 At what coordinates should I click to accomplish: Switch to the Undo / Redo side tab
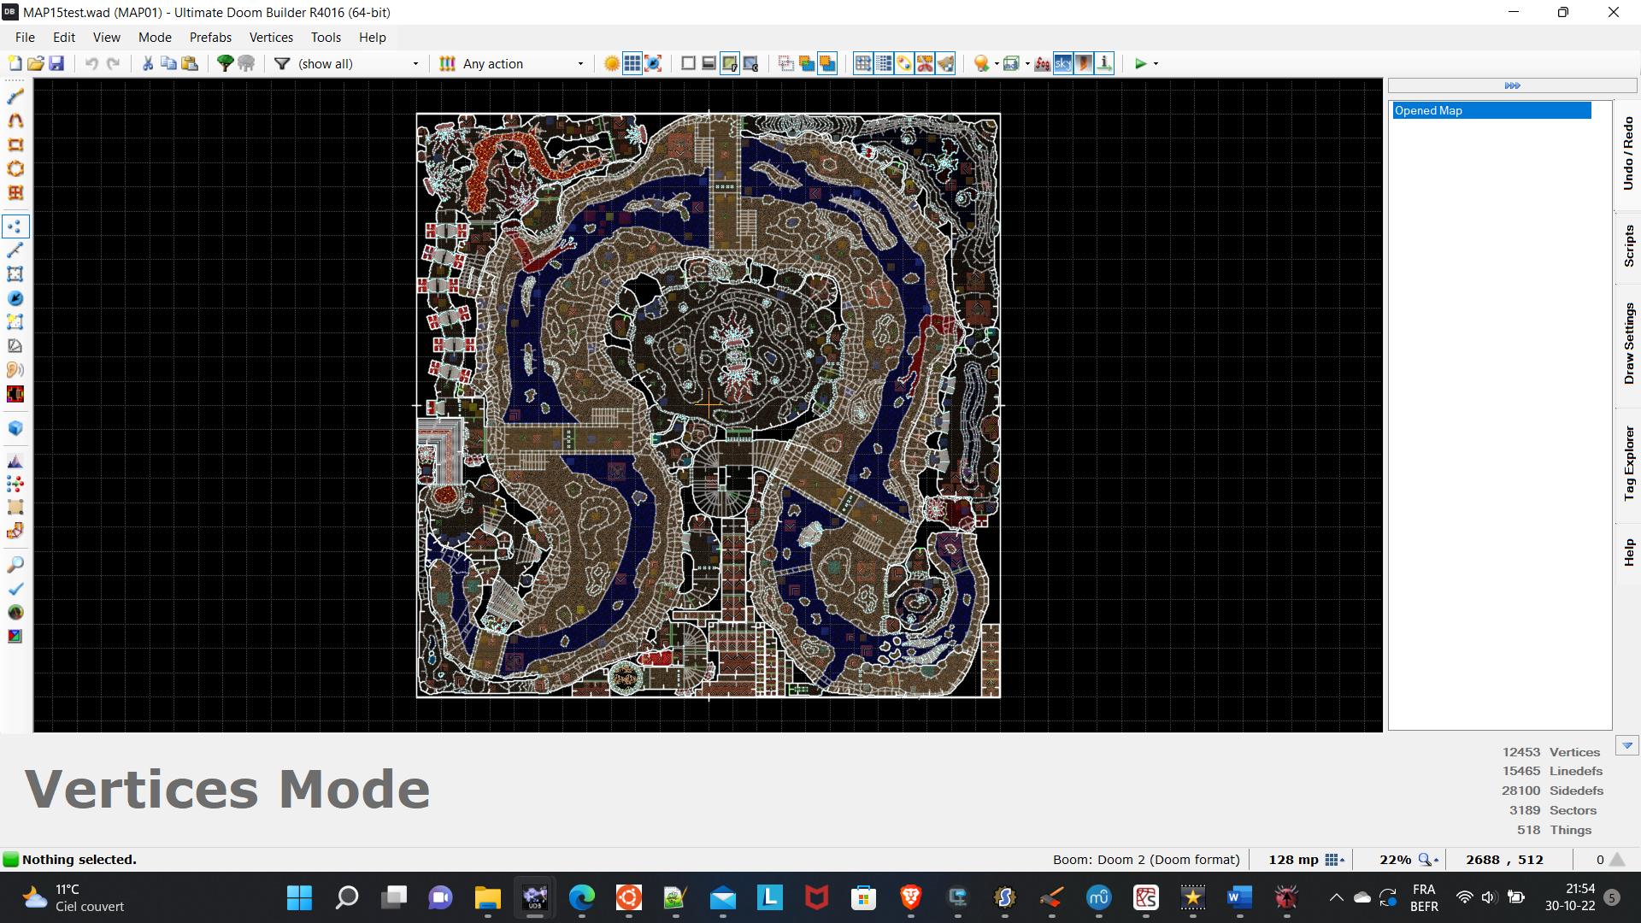[1627, 154]
